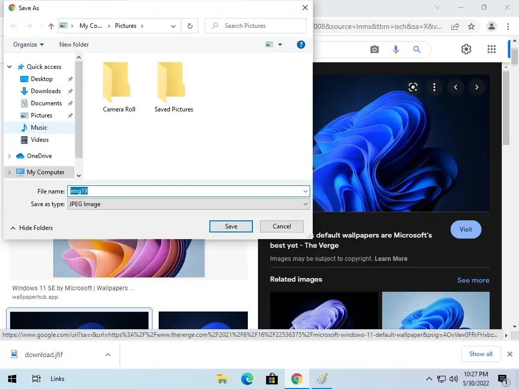
Task: Open the Google apps grid
Action: pyautogui.click(x=492, y=49)
